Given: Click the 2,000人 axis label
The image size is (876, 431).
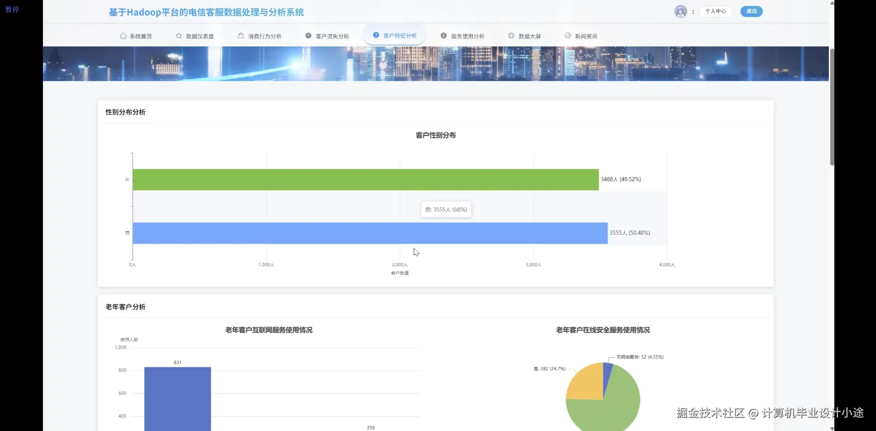Looking at the screenshot, I should pyautogui.click(x=400, y=265).
